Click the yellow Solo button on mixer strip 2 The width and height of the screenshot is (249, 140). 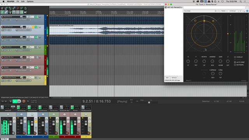pyautogui.click(x=36, y=122)
